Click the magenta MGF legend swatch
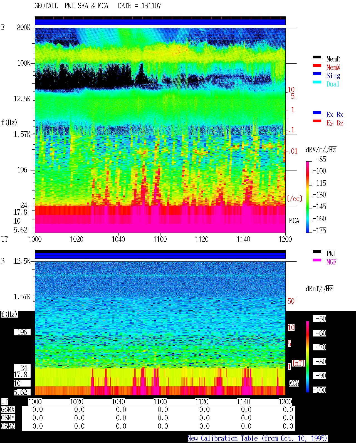356x443 pixels. pyautogui.click(x=317, y=260)
